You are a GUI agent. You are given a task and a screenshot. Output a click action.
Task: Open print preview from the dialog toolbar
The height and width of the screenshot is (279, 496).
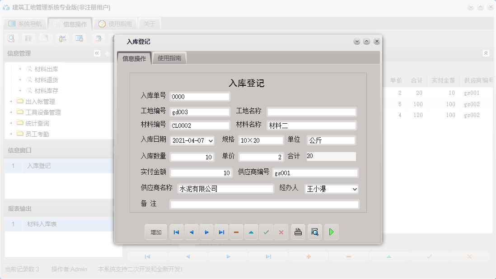click(314, 232)
